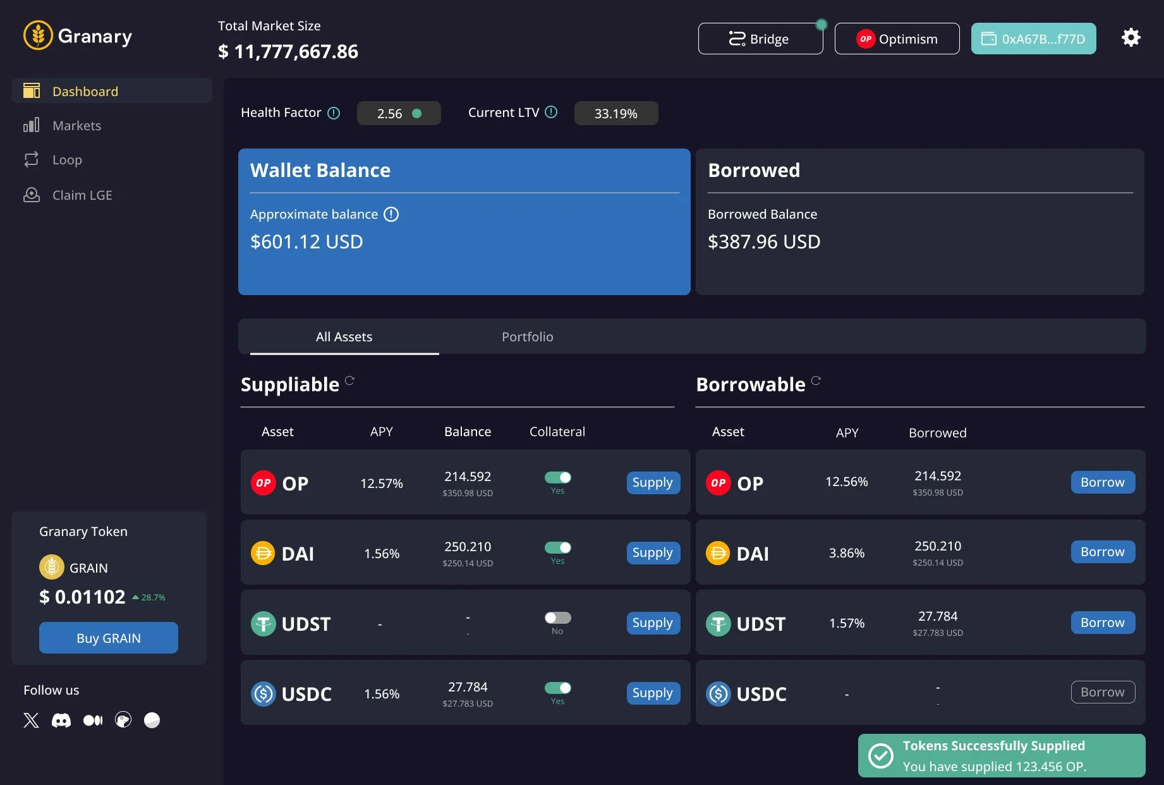Click the Markets bar chart icon
1164x785 pixels.
32,125
